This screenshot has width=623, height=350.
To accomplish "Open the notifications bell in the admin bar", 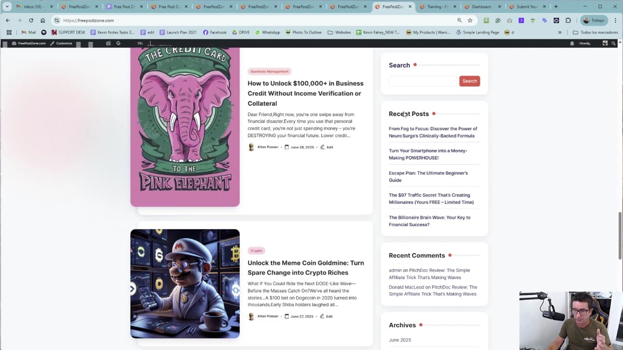I will click(572, 43).
